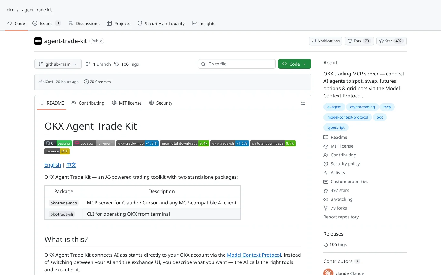Go to the Projects tab

click(119, 24)
